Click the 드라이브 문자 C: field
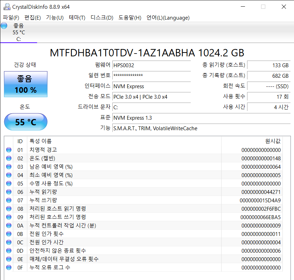Viewport: 294px width, 280px height. pos(152,107)
